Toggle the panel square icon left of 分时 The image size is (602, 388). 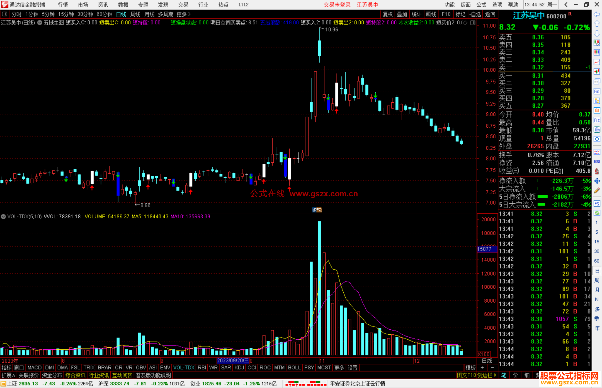4,14
